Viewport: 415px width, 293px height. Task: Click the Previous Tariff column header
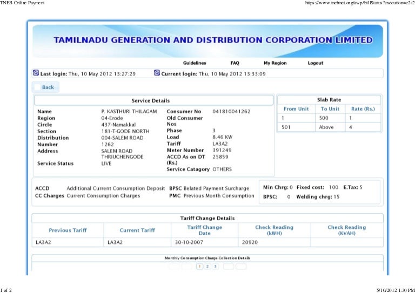tap(68, 230)
